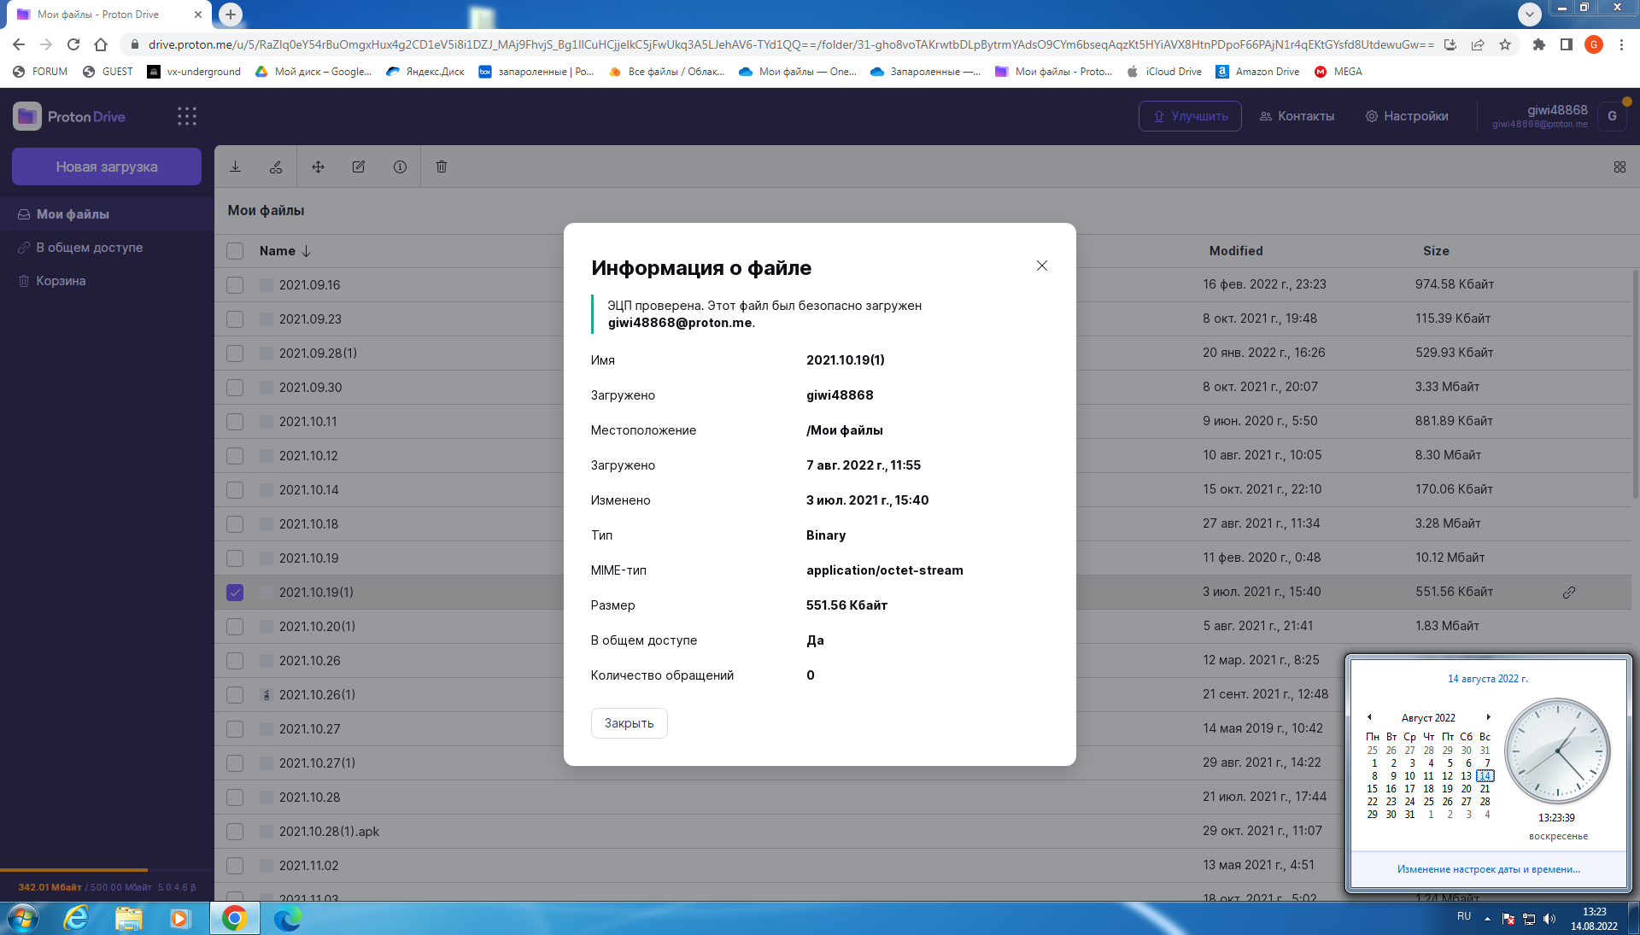
Task: Open MEGA bookmark
Action: (1338, 72)
